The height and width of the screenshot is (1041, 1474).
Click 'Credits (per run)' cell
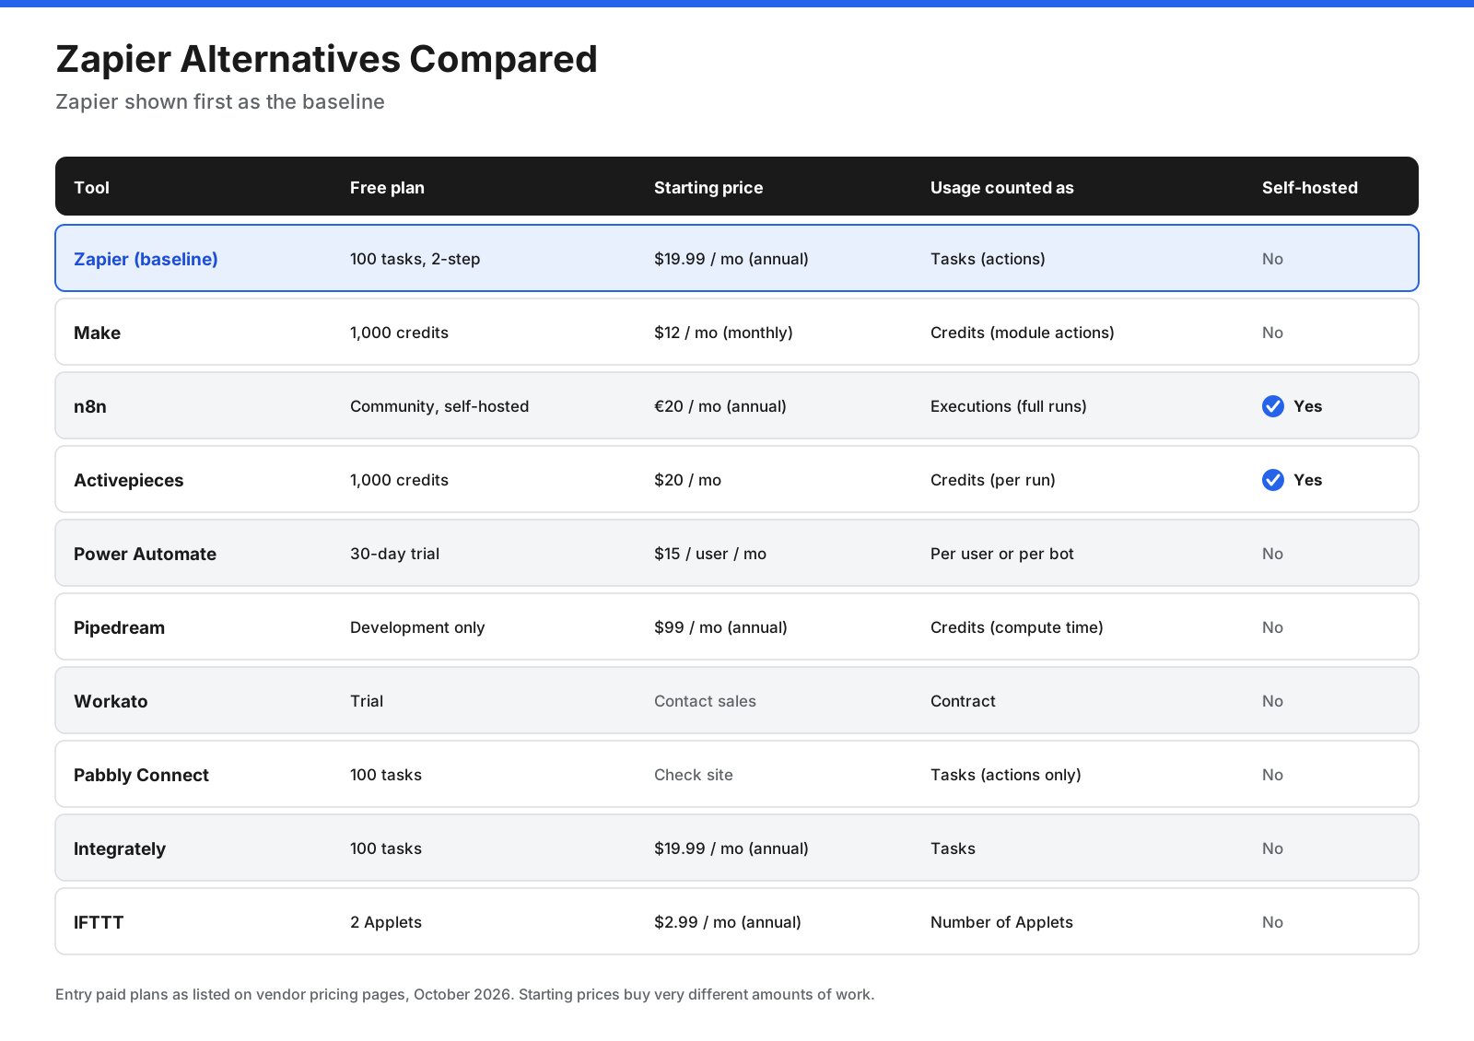[x=993, y=480]
